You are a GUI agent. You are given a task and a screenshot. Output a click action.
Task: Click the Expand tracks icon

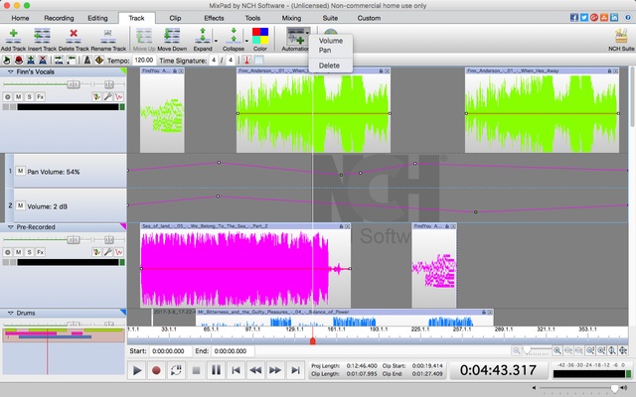tap(203, 36)
